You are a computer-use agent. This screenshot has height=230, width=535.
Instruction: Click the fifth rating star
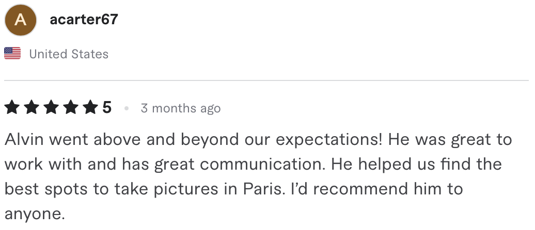90,107
